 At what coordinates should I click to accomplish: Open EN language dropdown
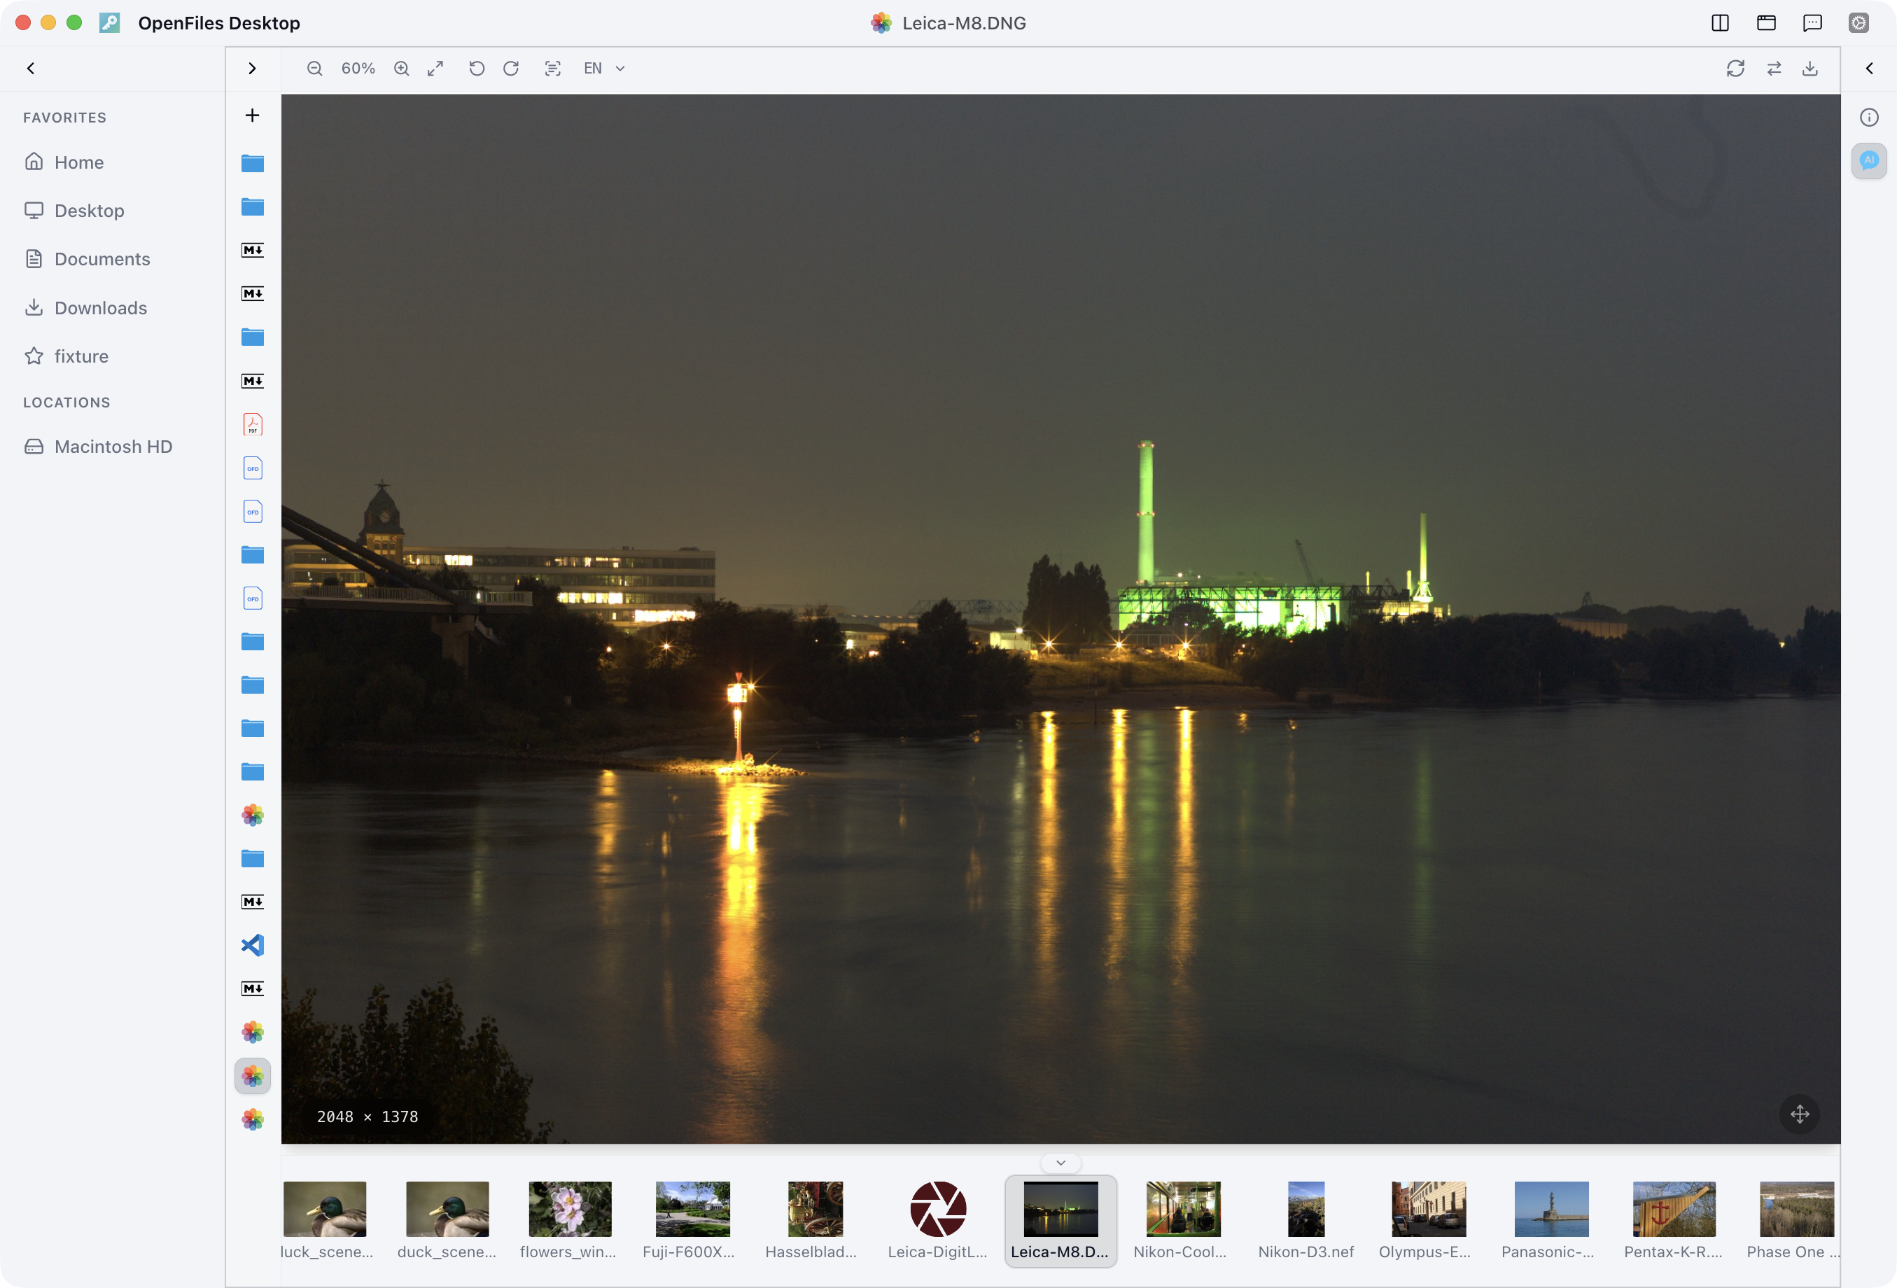coord(604,69)
